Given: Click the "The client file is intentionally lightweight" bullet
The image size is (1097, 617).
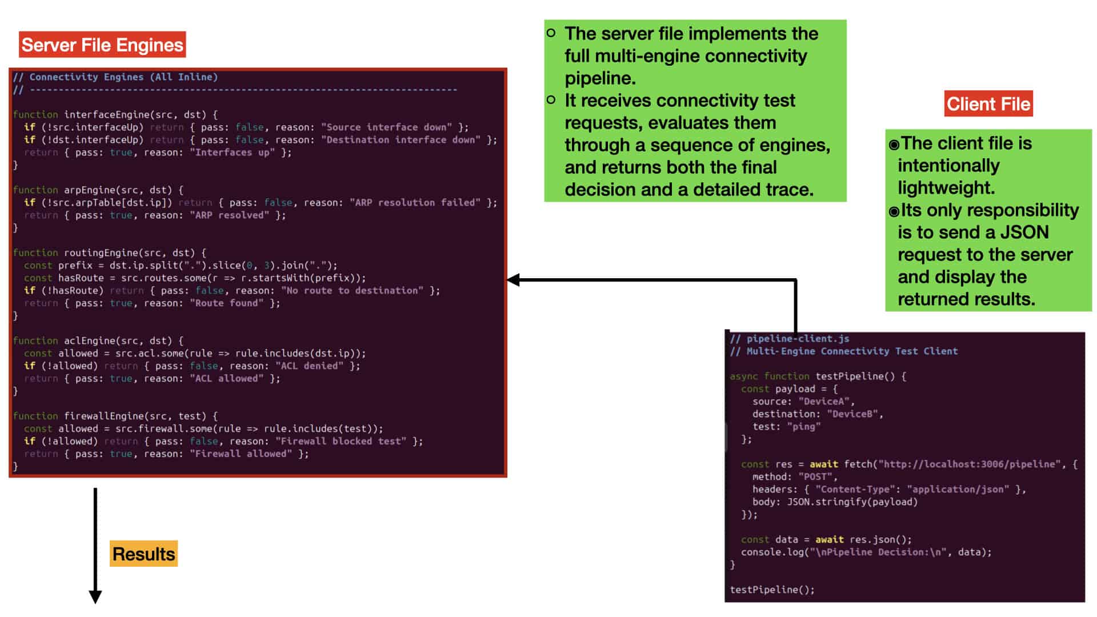Looking at the screenshot, I should point(966,165).
